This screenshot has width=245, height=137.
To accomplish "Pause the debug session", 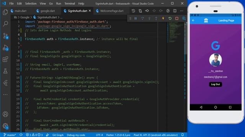I will pyautogui.click(x=136, y=19).
